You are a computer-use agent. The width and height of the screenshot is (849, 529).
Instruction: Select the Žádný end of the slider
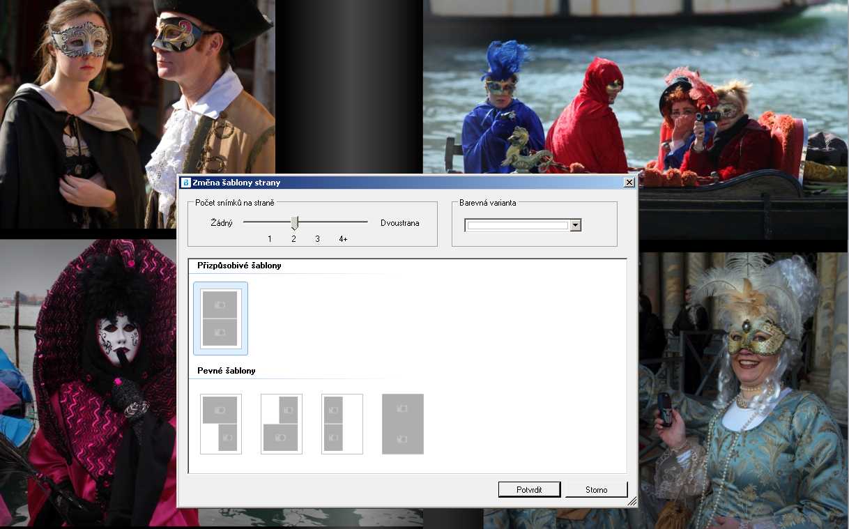point(221,223)
